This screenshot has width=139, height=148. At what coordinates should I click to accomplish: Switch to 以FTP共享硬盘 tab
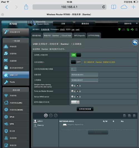tap(94, 36)
